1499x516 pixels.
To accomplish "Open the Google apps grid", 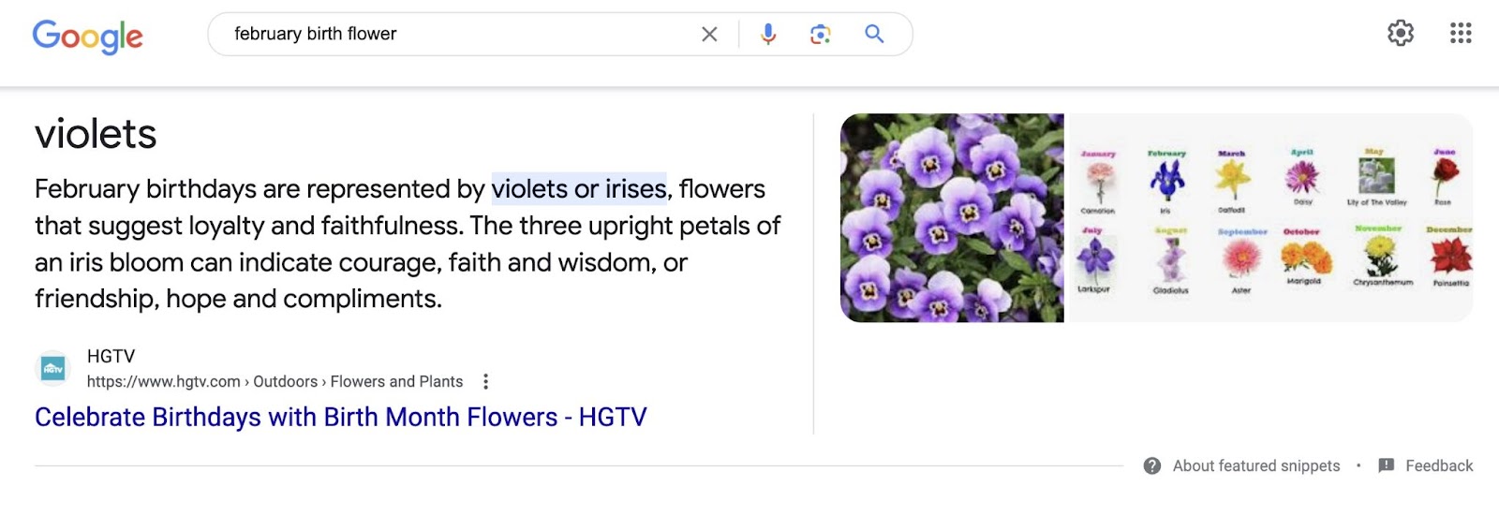I will tap(1460, 34).
